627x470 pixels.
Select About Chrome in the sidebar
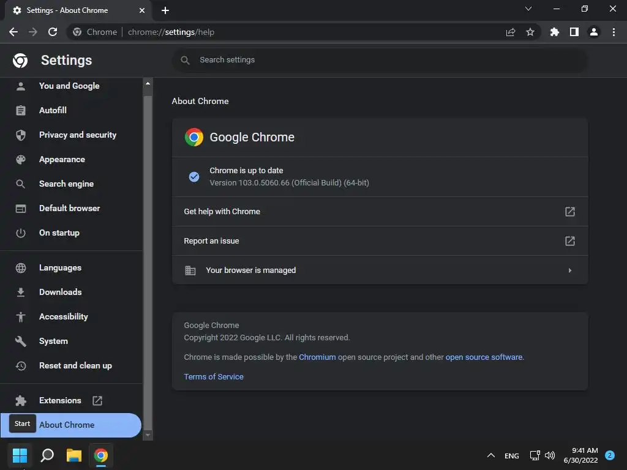71,425
